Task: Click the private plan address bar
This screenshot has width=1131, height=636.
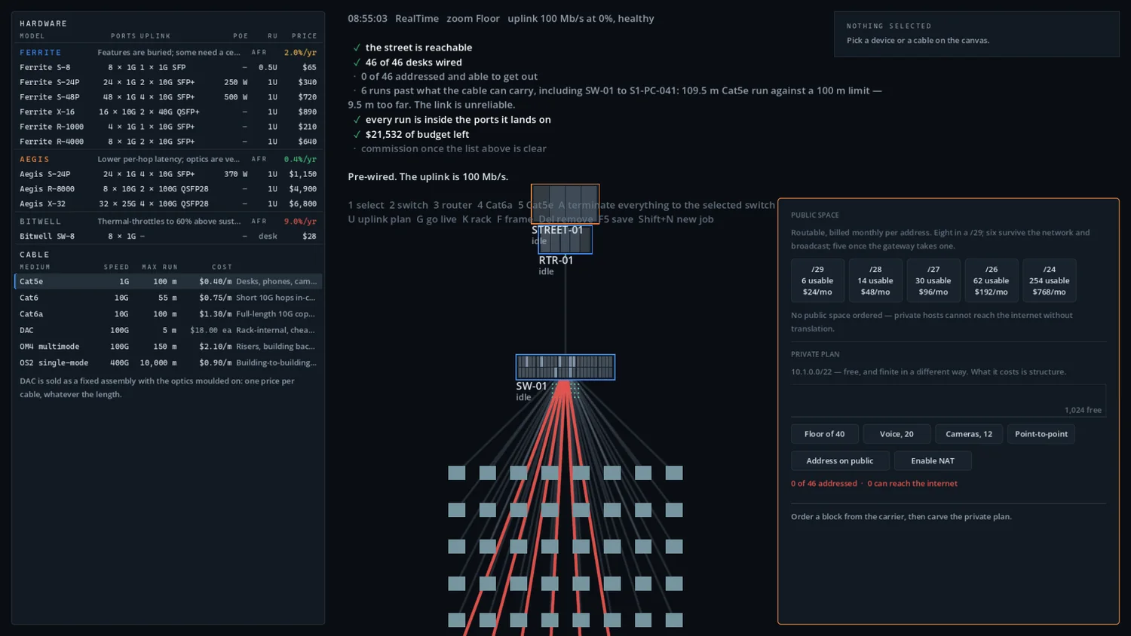Action: point(948,400)
